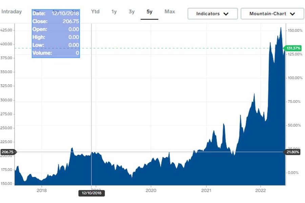Switch to the Intraday time range

[x=12, y=12]
